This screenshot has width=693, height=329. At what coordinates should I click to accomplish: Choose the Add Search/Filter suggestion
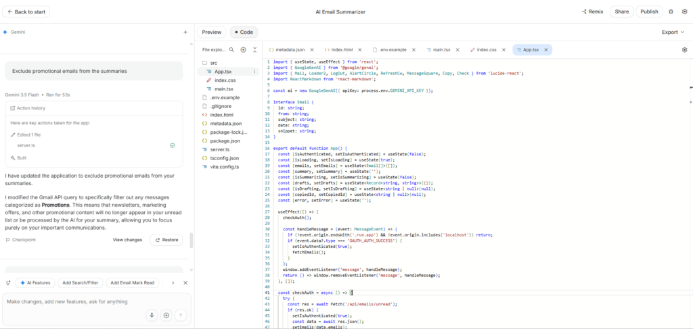click(x=81, y=282)
